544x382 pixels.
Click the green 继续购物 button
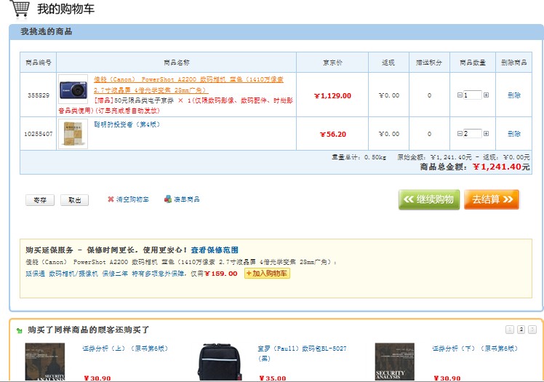429,199
